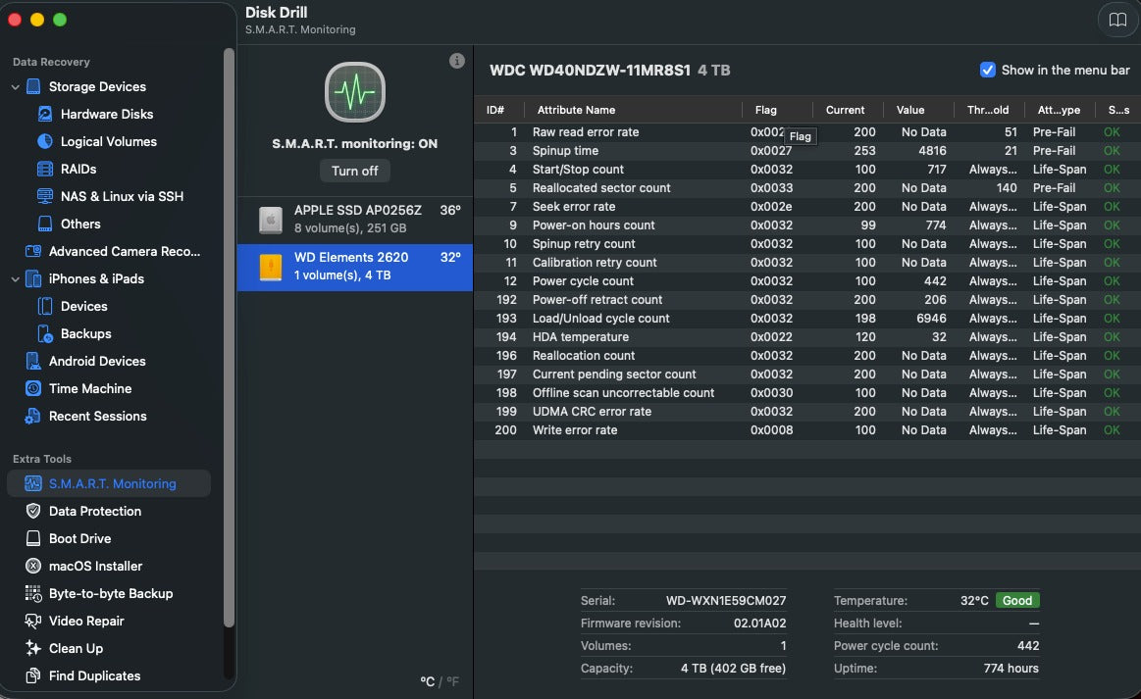Click serial number WD-WXN1E59CM027
The height and width of the screenshot is (699, 1141).
pos(725,601)
